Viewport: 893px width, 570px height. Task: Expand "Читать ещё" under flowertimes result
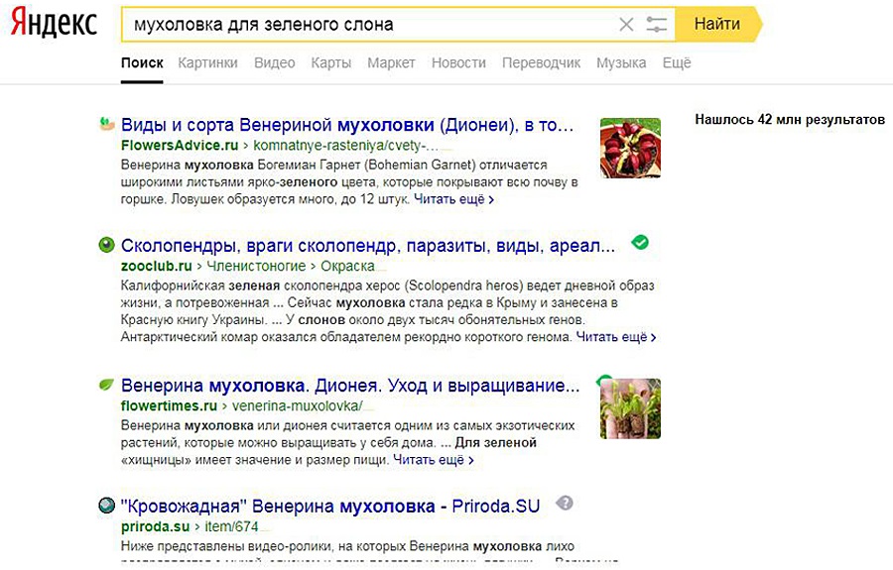(434, 460)
